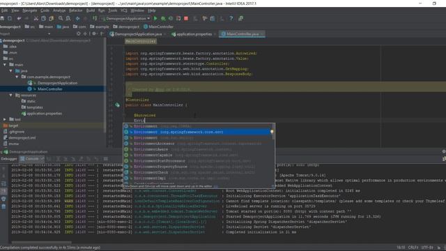Collapse the resources folder node
446x251 pixels.
pos(11,95)
